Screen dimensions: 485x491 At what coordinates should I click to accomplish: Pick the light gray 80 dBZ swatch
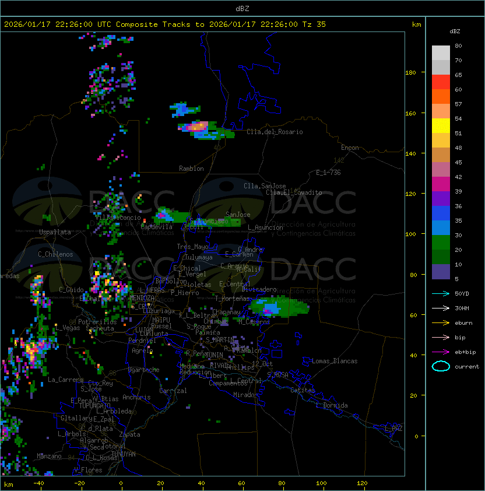441,52
